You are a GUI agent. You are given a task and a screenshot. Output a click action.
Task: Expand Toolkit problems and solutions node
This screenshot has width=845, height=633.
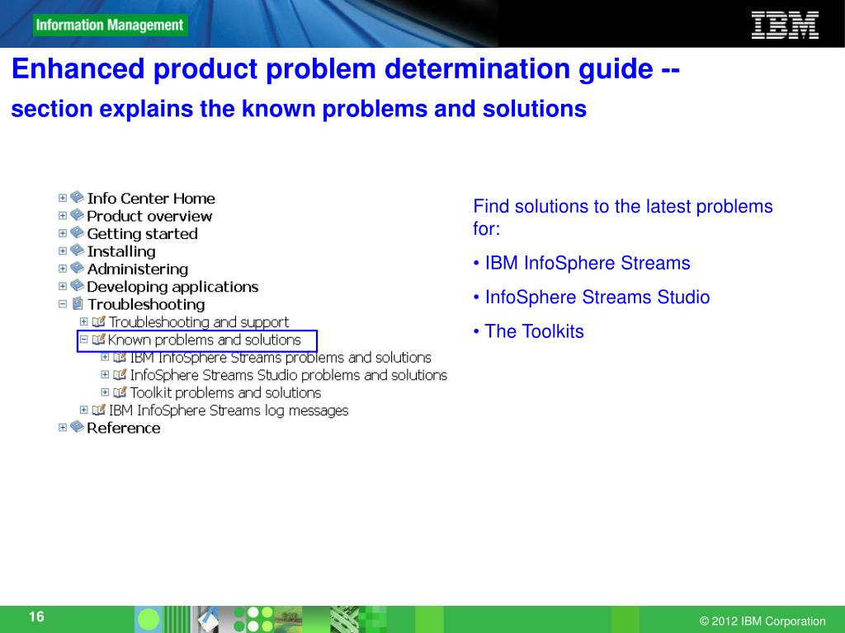105,392
